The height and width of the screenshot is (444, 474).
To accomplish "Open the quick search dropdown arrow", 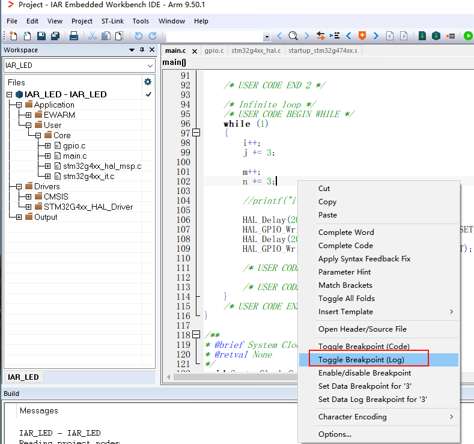I will [267, 37].
